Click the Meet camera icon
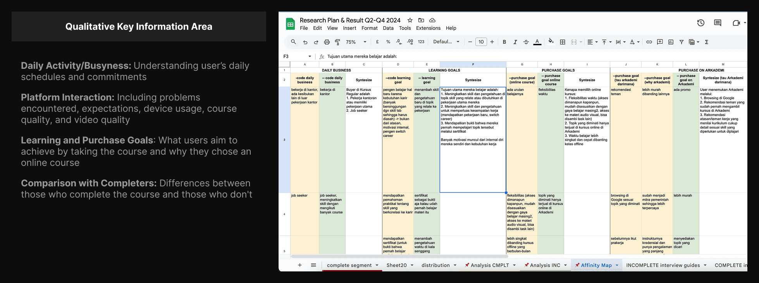 point(736,23)
